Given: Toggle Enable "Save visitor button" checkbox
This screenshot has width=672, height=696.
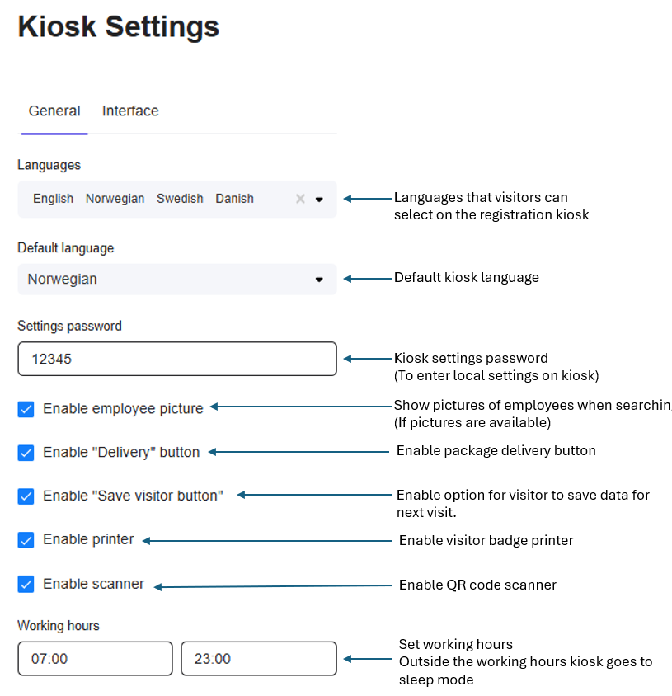Looking at the screenshot, I should (26, 496).
